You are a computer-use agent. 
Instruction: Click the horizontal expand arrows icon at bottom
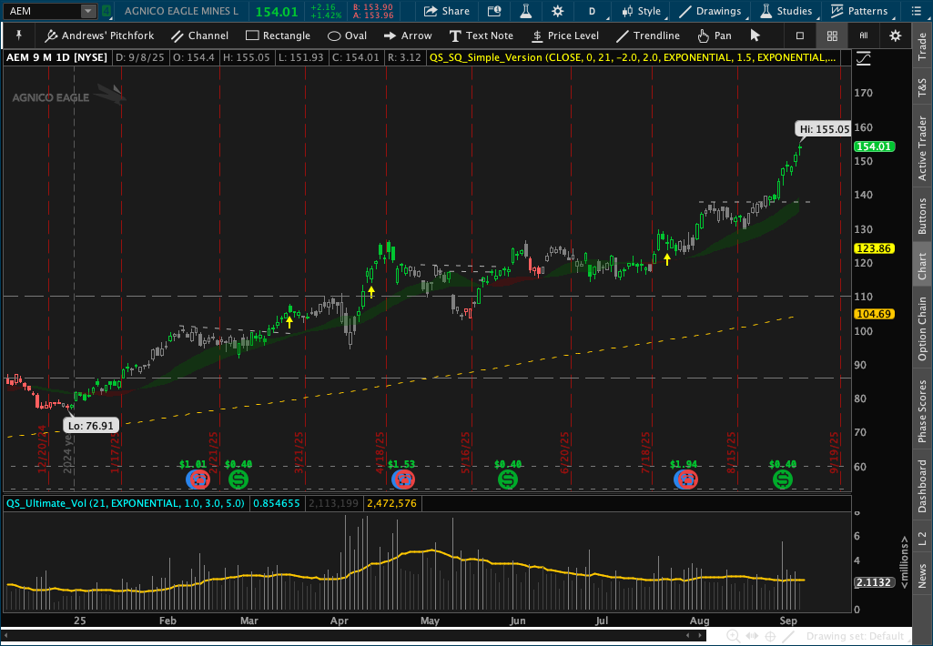752,637
